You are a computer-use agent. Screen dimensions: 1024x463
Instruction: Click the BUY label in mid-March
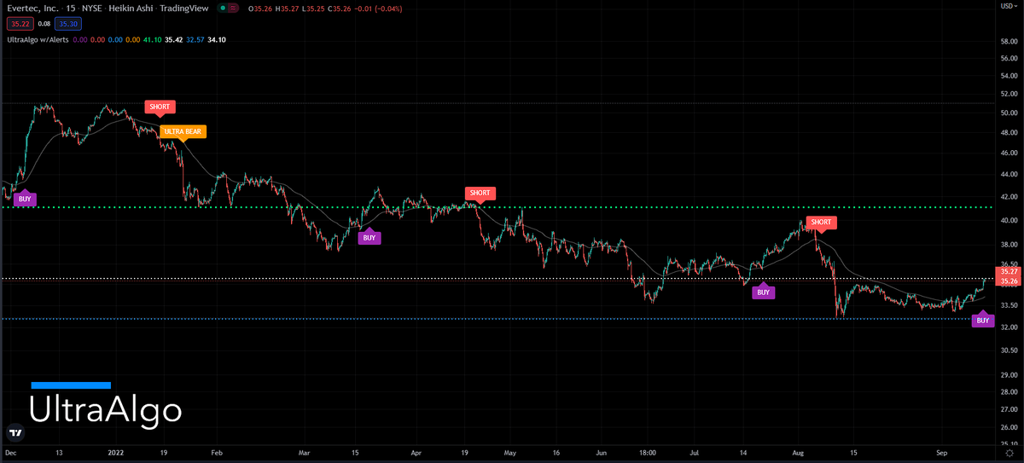tap(369, 238)
